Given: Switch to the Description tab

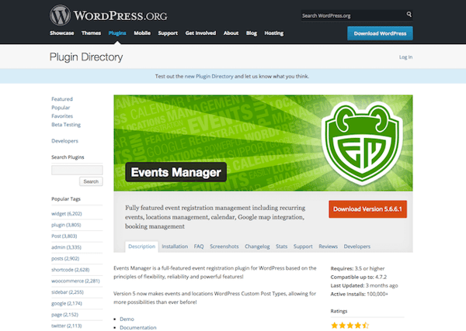Looking at the screenshot, I should (x=142, y=247).
